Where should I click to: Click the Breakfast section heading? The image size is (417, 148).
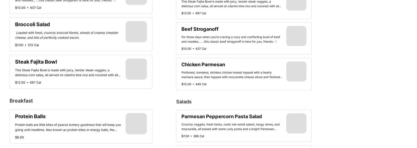click(x=21, y=101)
